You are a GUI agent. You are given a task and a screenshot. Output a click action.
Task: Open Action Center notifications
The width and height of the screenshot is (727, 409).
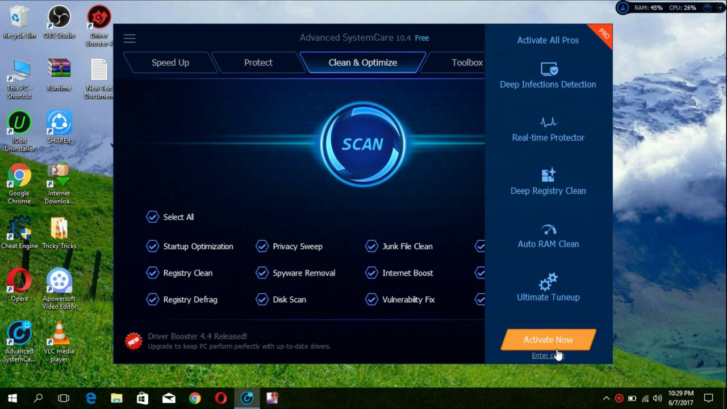click(x=708, y=398)
